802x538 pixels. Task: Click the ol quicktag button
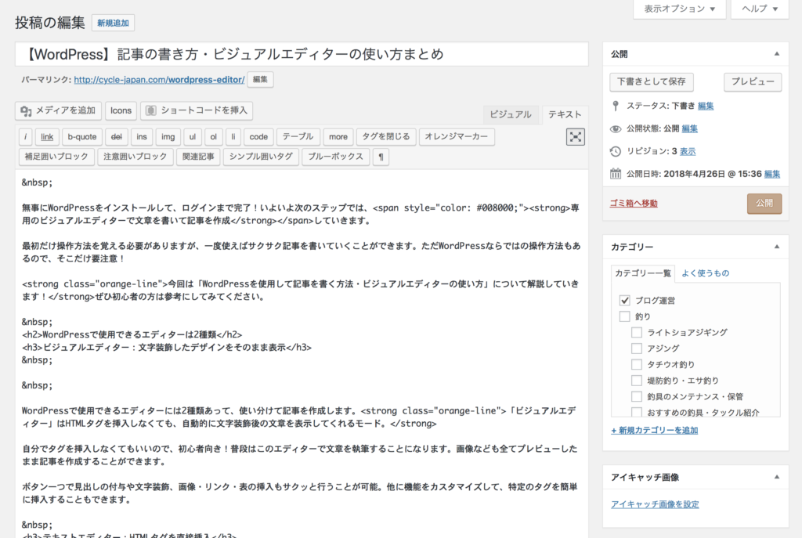pyautogui.click(x=213, y=137)
